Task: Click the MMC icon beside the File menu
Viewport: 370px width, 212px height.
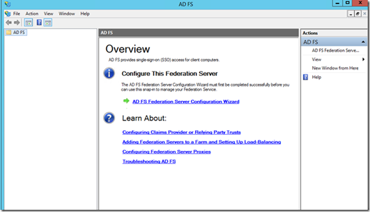Action: [x=8, y=14]
